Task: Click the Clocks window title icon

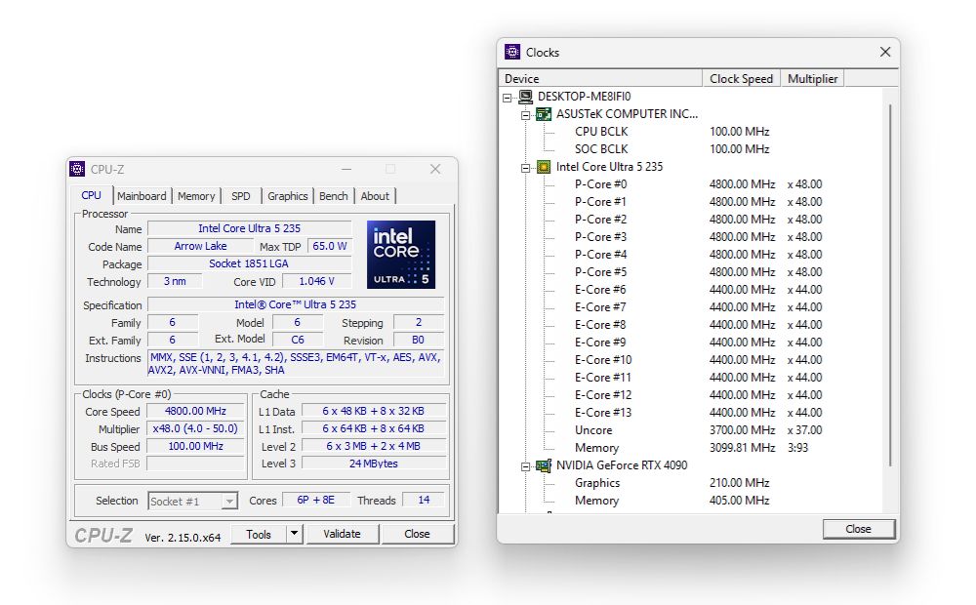Action: (512, 52)
